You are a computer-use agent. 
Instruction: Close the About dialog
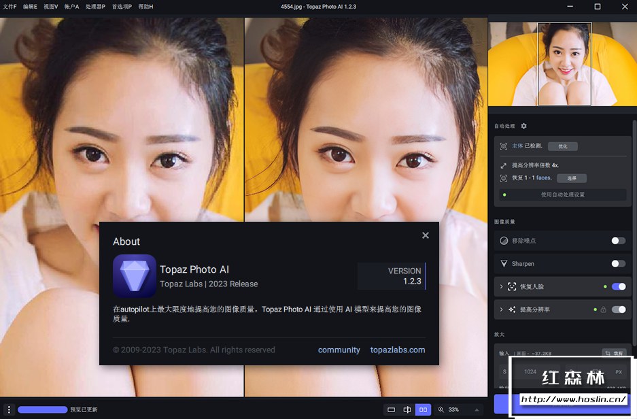pyautogui.click(x=426, y=235)
